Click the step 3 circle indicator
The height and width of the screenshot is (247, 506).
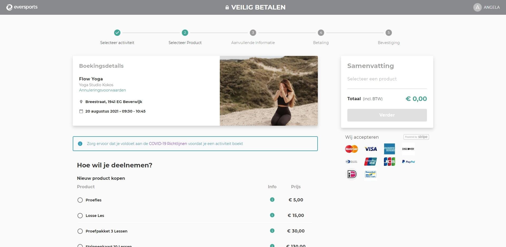253,33
